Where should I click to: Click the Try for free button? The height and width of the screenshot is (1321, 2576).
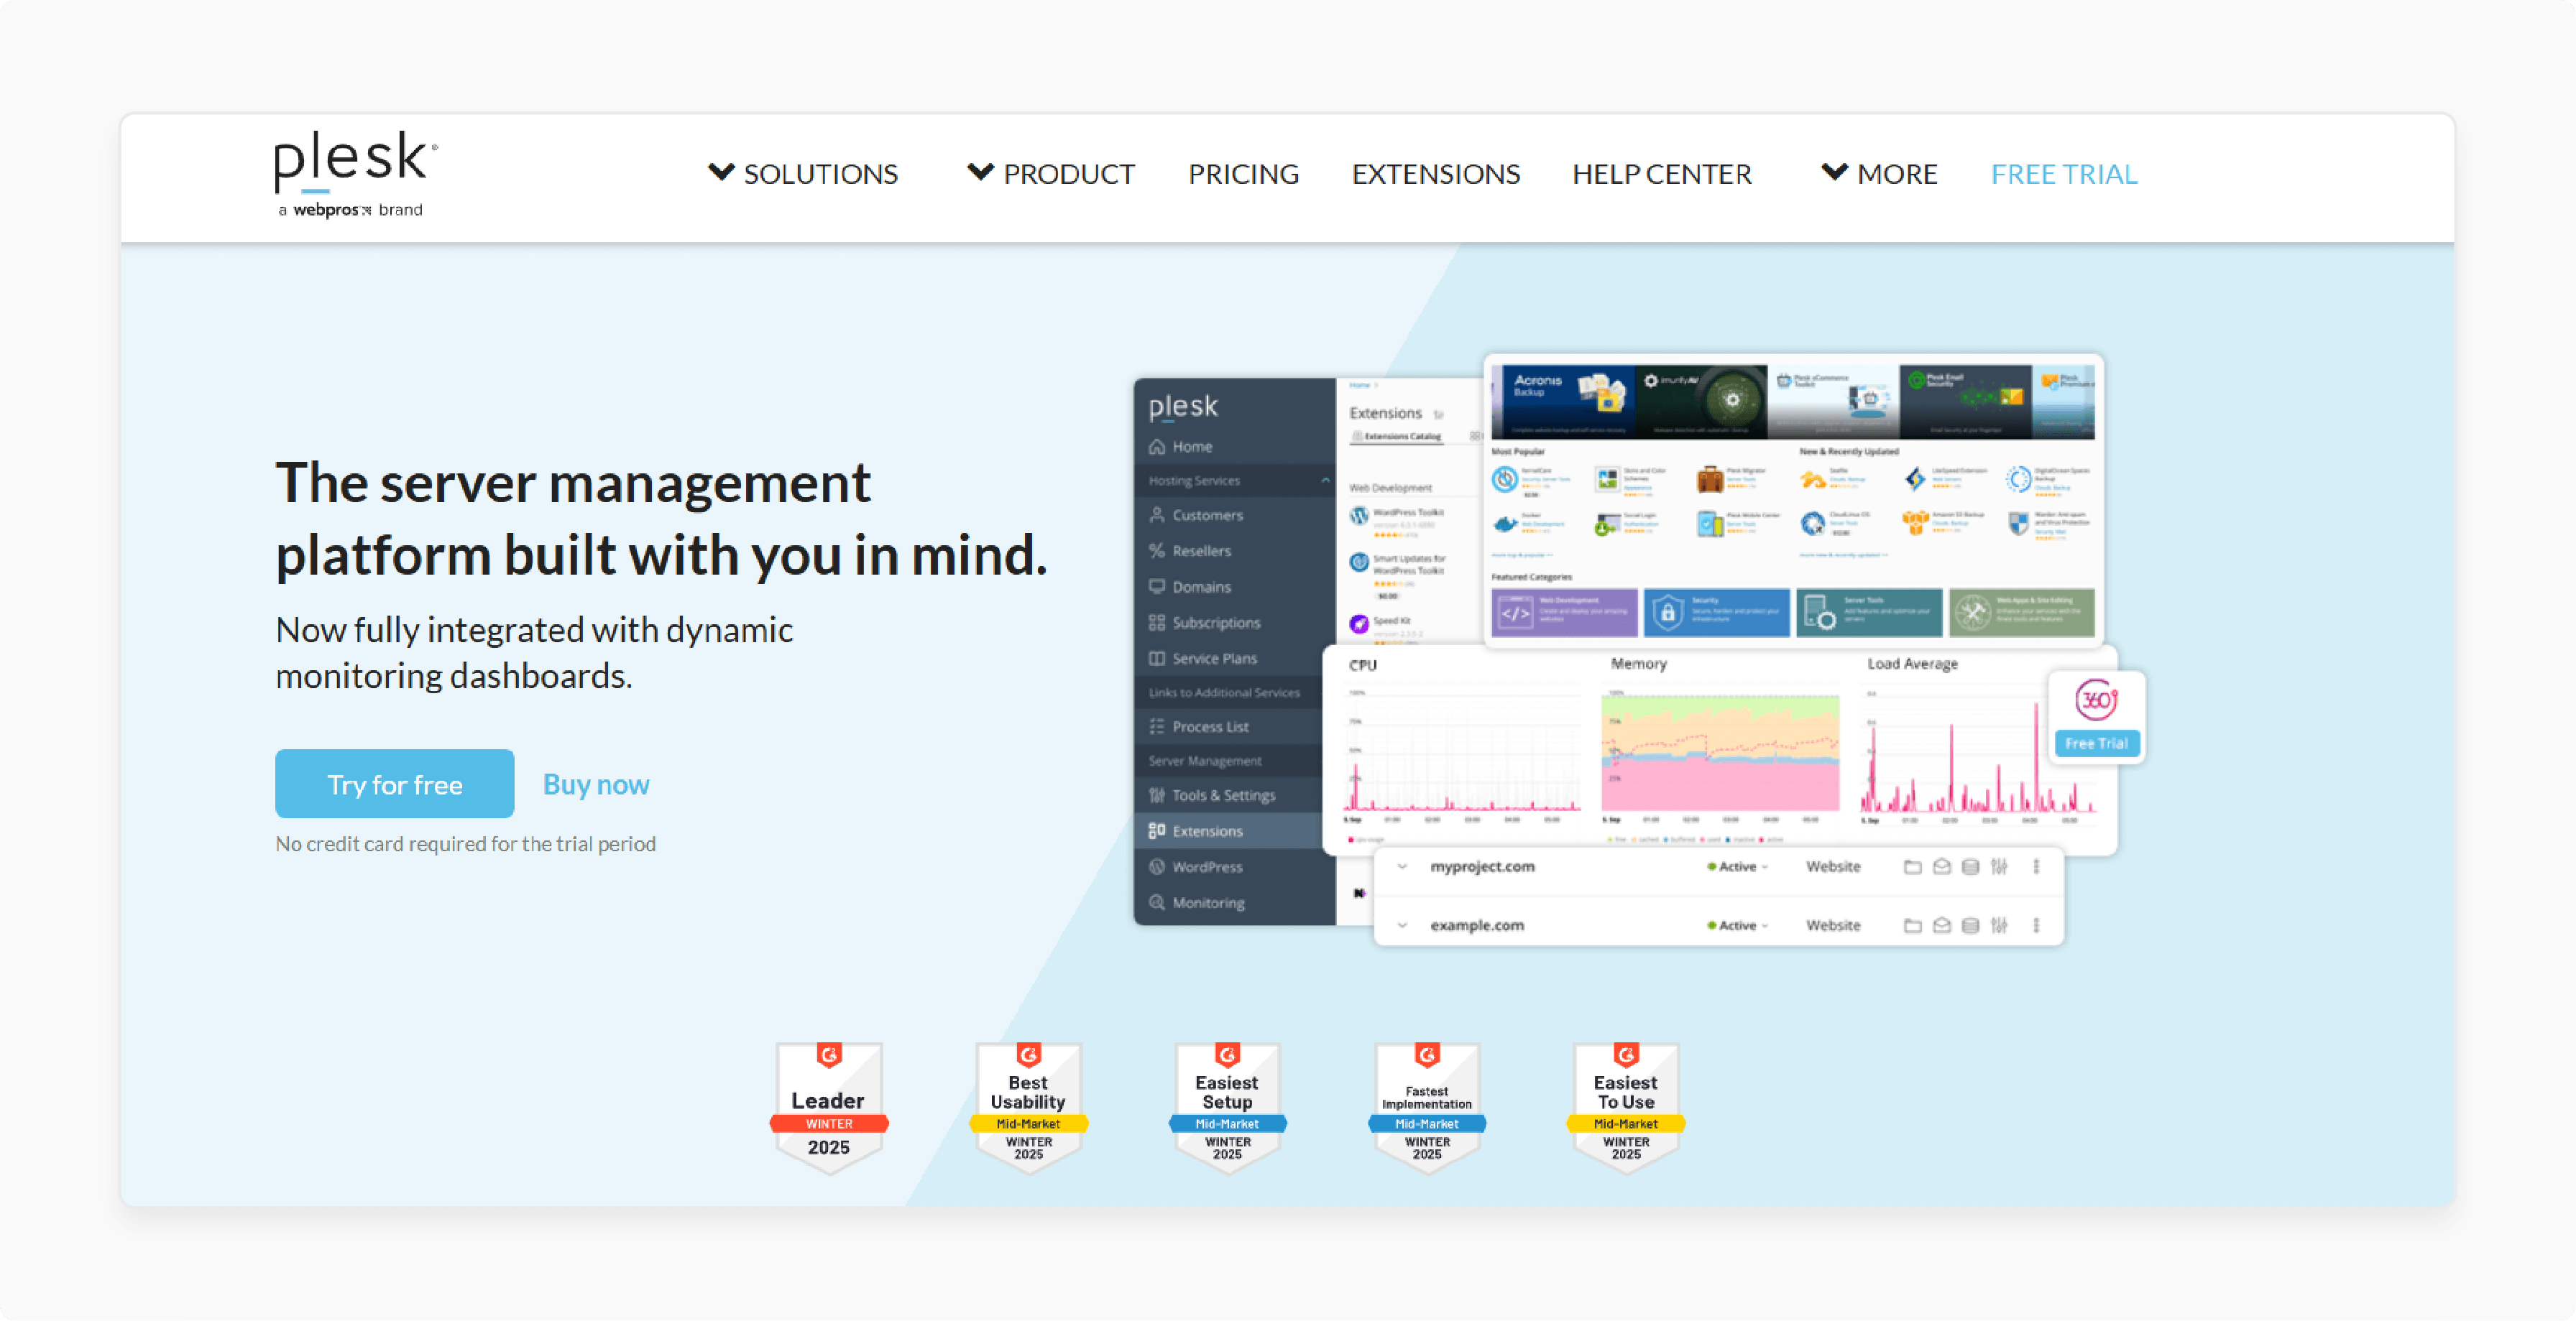393,782
